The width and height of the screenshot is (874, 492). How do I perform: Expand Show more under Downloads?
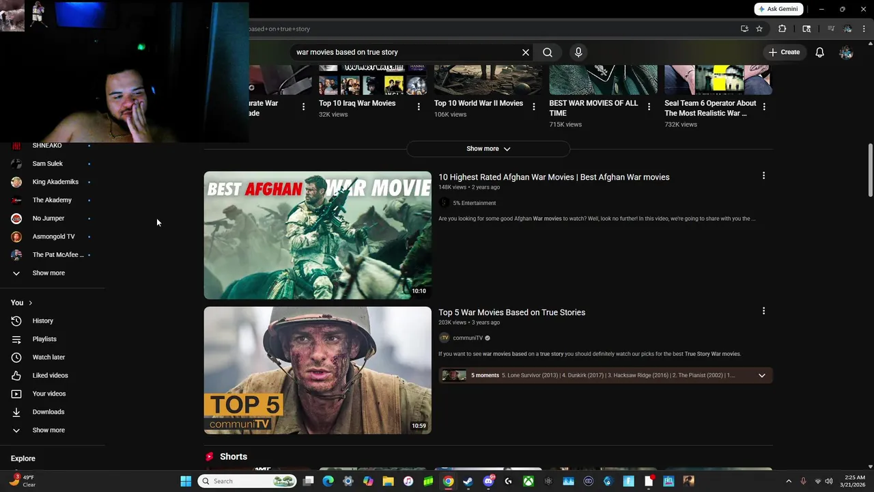(48, 430)
